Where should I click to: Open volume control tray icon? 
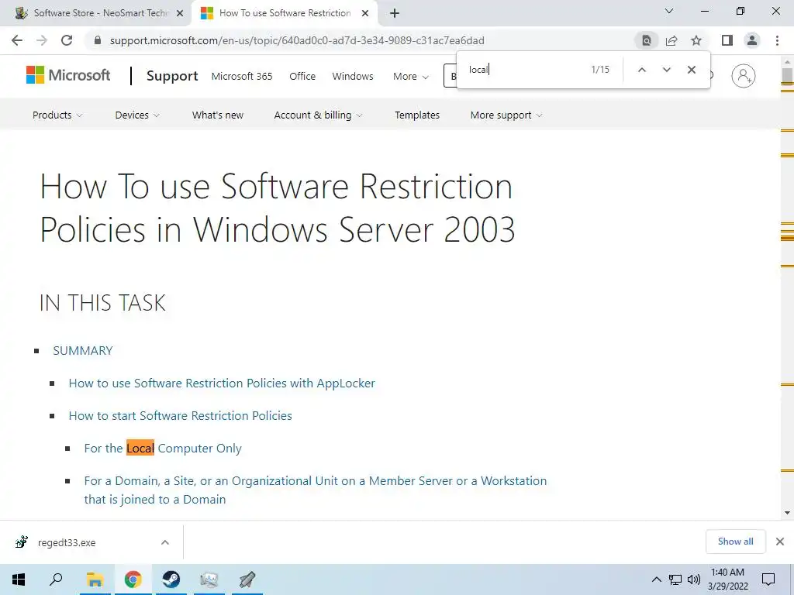693,580
